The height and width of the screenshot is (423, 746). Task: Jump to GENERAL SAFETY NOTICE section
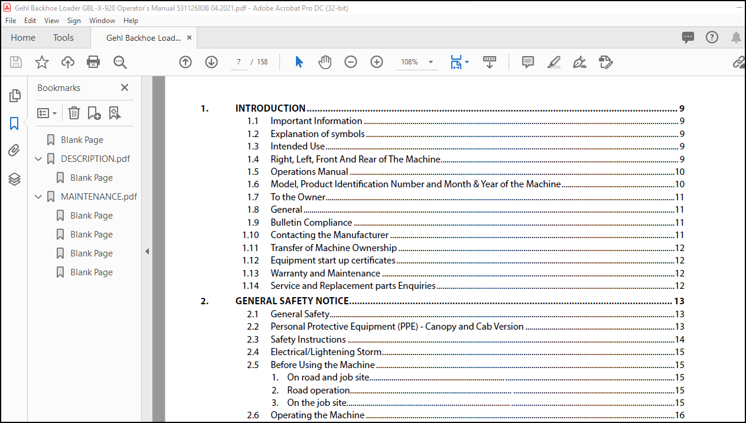(x=442, y=301)
